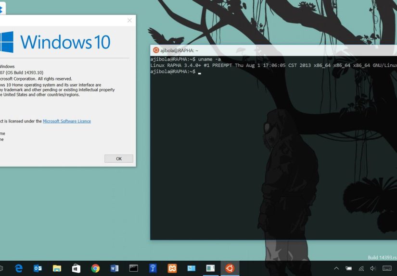Image resolution: width=397 pixels, height=276 pixels.
Task: Open the light blue window icon on taskbar
Action: [192, 268]
